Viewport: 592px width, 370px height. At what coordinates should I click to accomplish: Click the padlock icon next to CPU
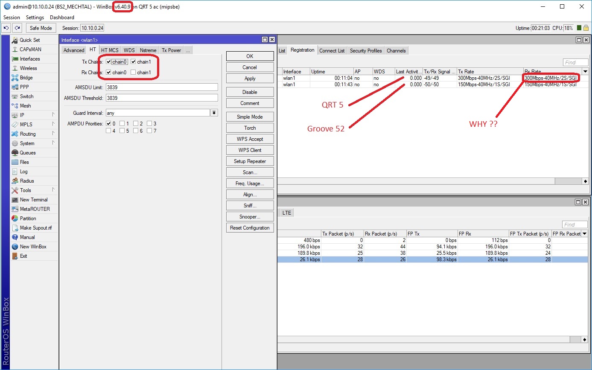click(x=586, y=28)
